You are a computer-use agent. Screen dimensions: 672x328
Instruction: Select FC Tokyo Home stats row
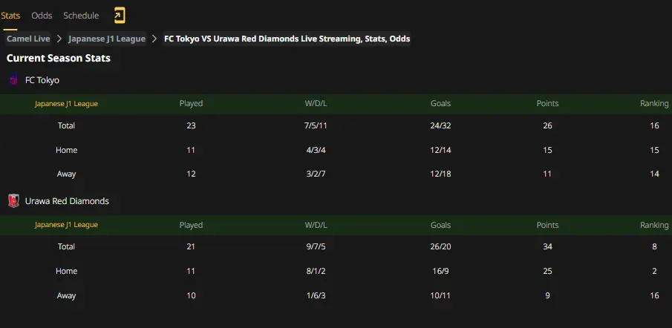tap(336, 150)
